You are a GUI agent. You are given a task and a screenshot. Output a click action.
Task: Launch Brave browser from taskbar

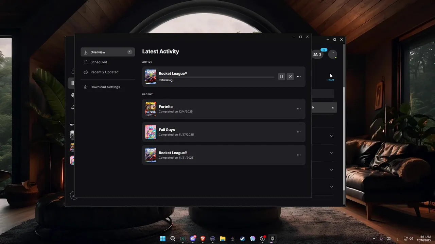(203, 239)
